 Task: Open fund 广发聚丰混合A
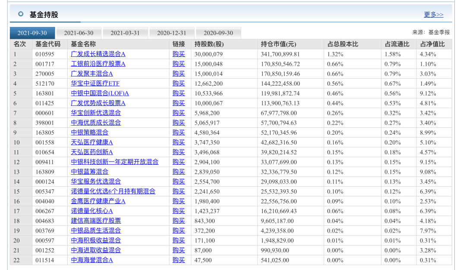[92, 74]
